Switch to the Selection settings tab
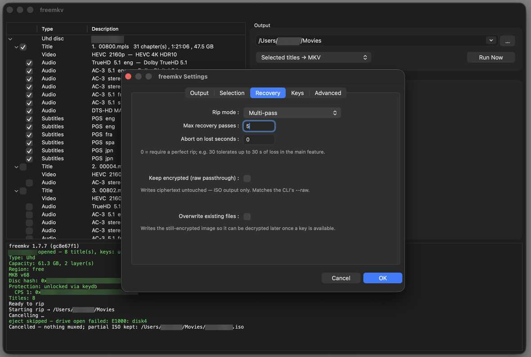 [x=232, y=93]
